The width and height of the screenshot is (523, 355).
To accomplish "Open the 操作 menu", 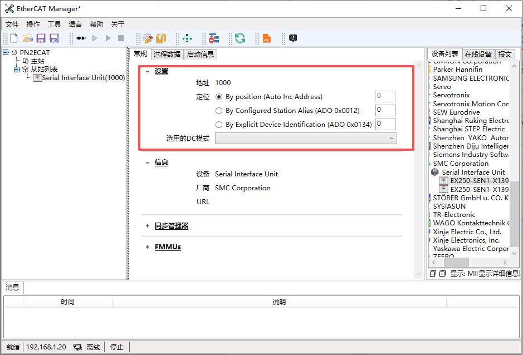I will pos(33,24).
